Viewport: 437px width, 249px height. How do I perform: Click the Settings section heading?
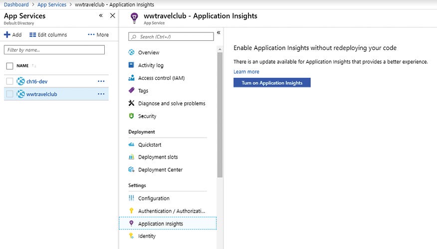click(x=137, y=185)
